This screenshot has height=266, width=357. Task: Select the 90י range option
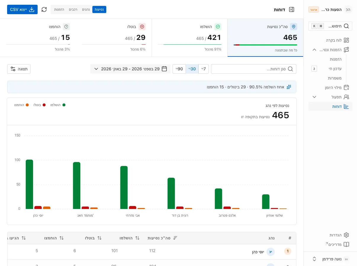click(179, 69)
